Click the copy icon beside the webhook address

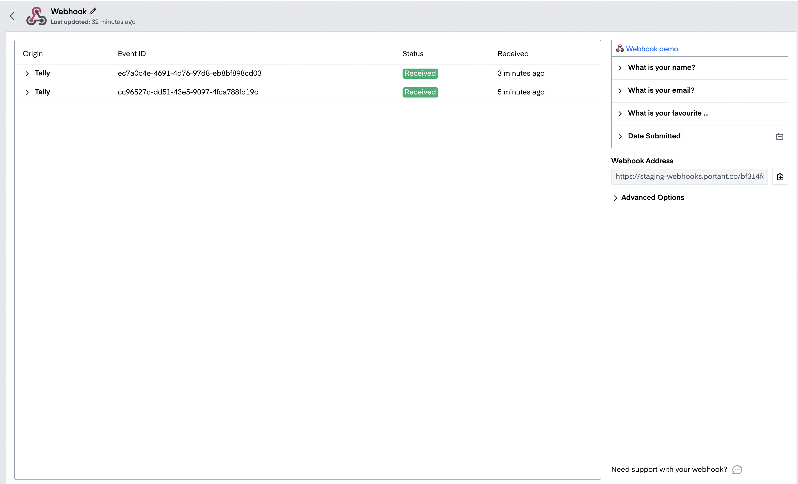coord(780,176)
